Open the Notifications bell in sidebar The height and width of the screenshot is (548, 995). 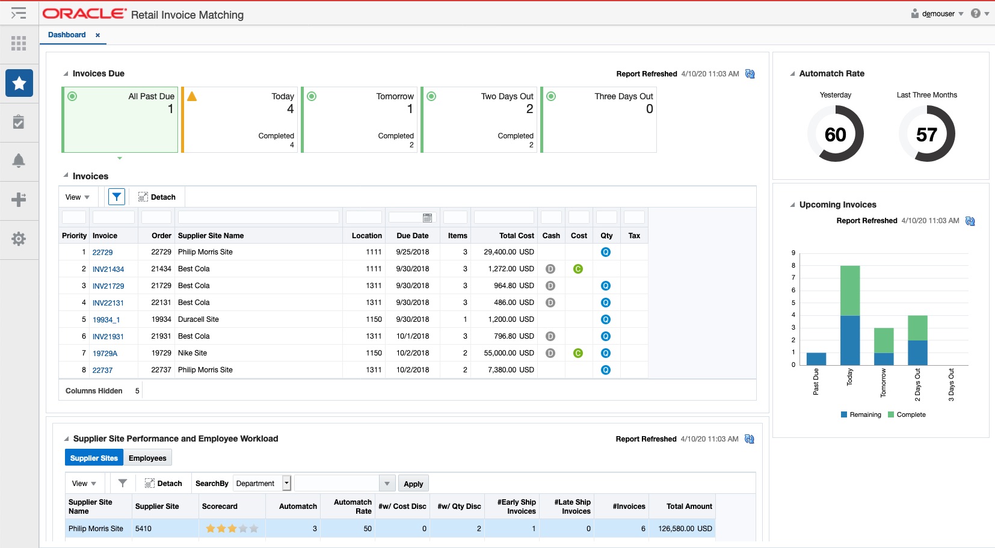pos(19,161)
